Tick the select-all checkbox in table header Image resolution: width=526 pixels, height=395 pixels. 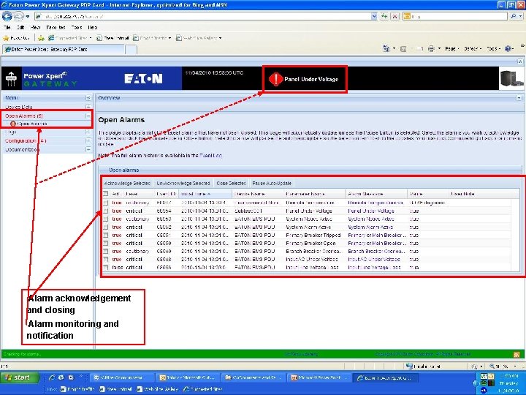pos(106,194)
